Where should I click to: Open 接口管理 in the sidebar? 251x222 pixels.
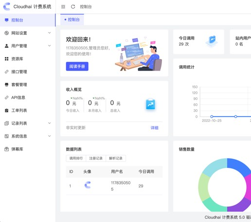(28, 72)
